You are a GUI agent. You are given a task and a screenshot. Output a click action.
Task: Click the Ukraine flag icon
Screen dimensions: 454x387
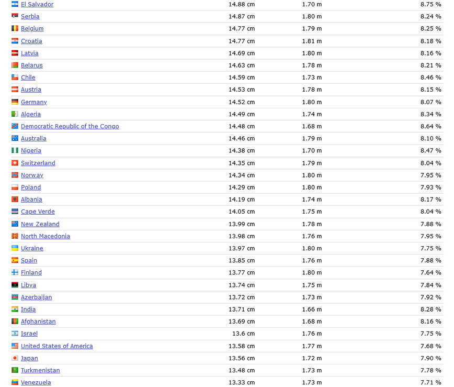point(15,248)
